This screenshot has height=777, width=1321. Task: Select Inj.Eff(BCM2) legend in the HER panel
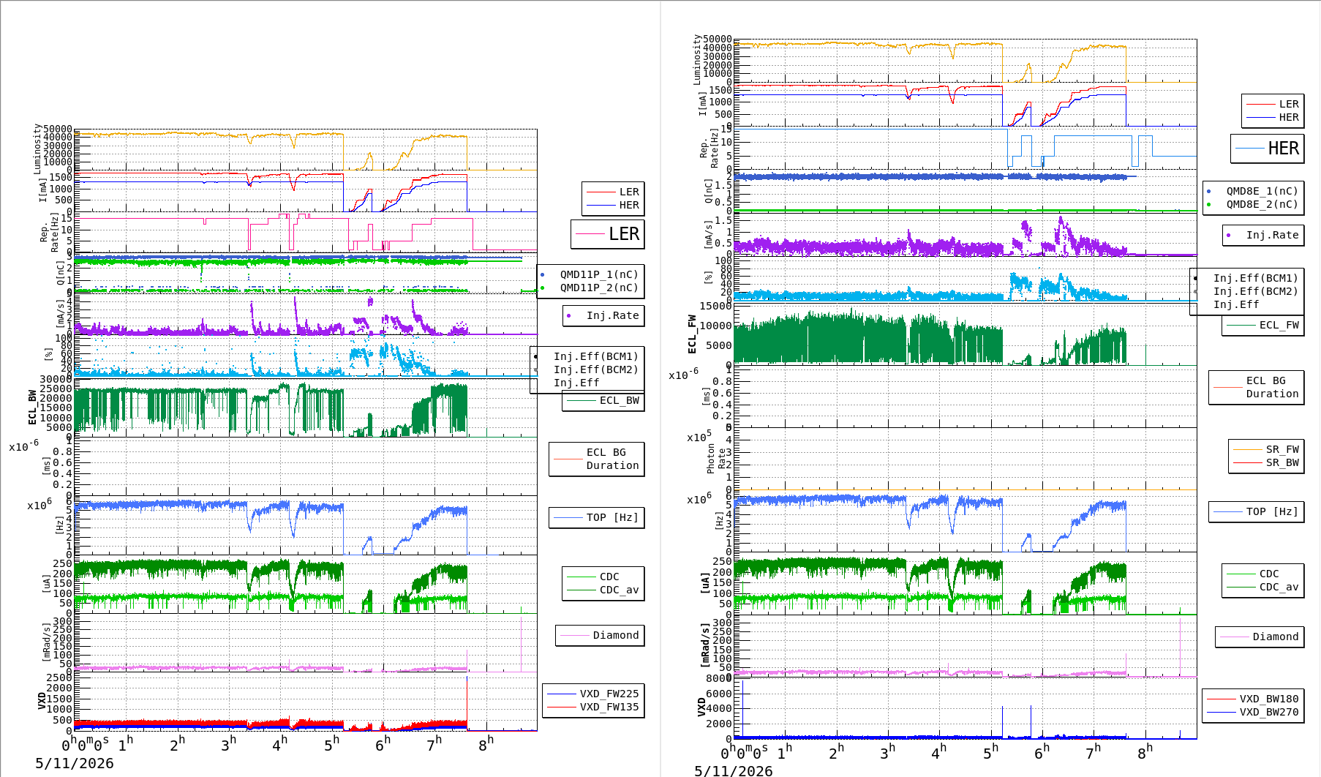[1255, 291]
